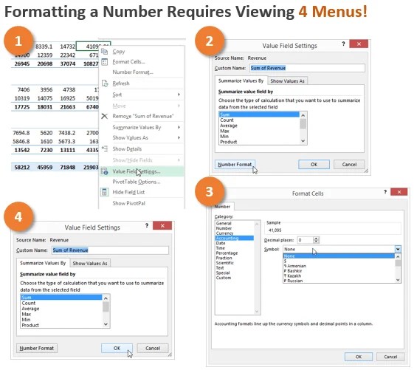Click cell 7694.8 in pivot table

tap(21, 133)
